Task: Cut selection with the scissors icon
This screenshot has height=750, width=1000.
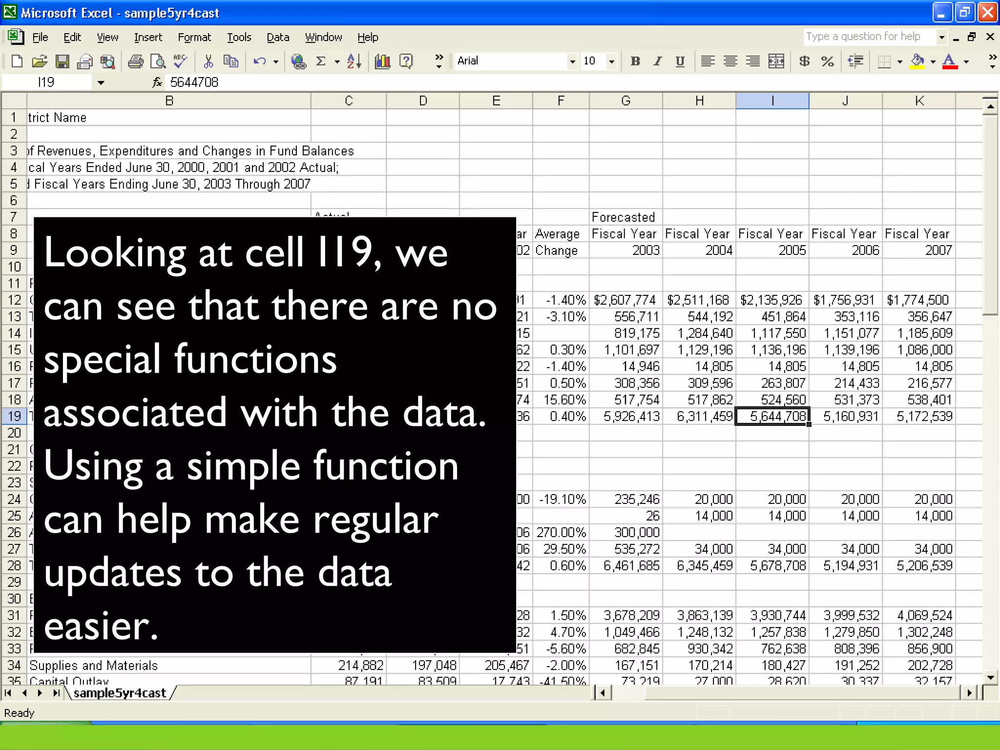Action: coord(208,61)
